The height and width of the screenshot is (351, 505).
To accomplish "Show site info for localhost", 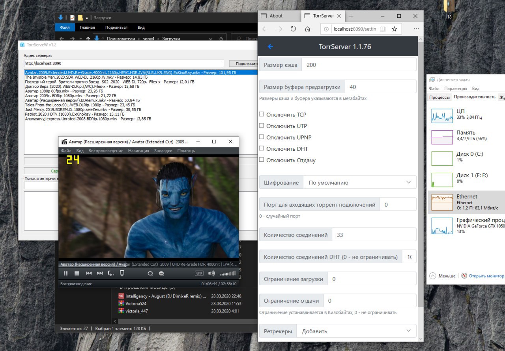I will [327, 29].
